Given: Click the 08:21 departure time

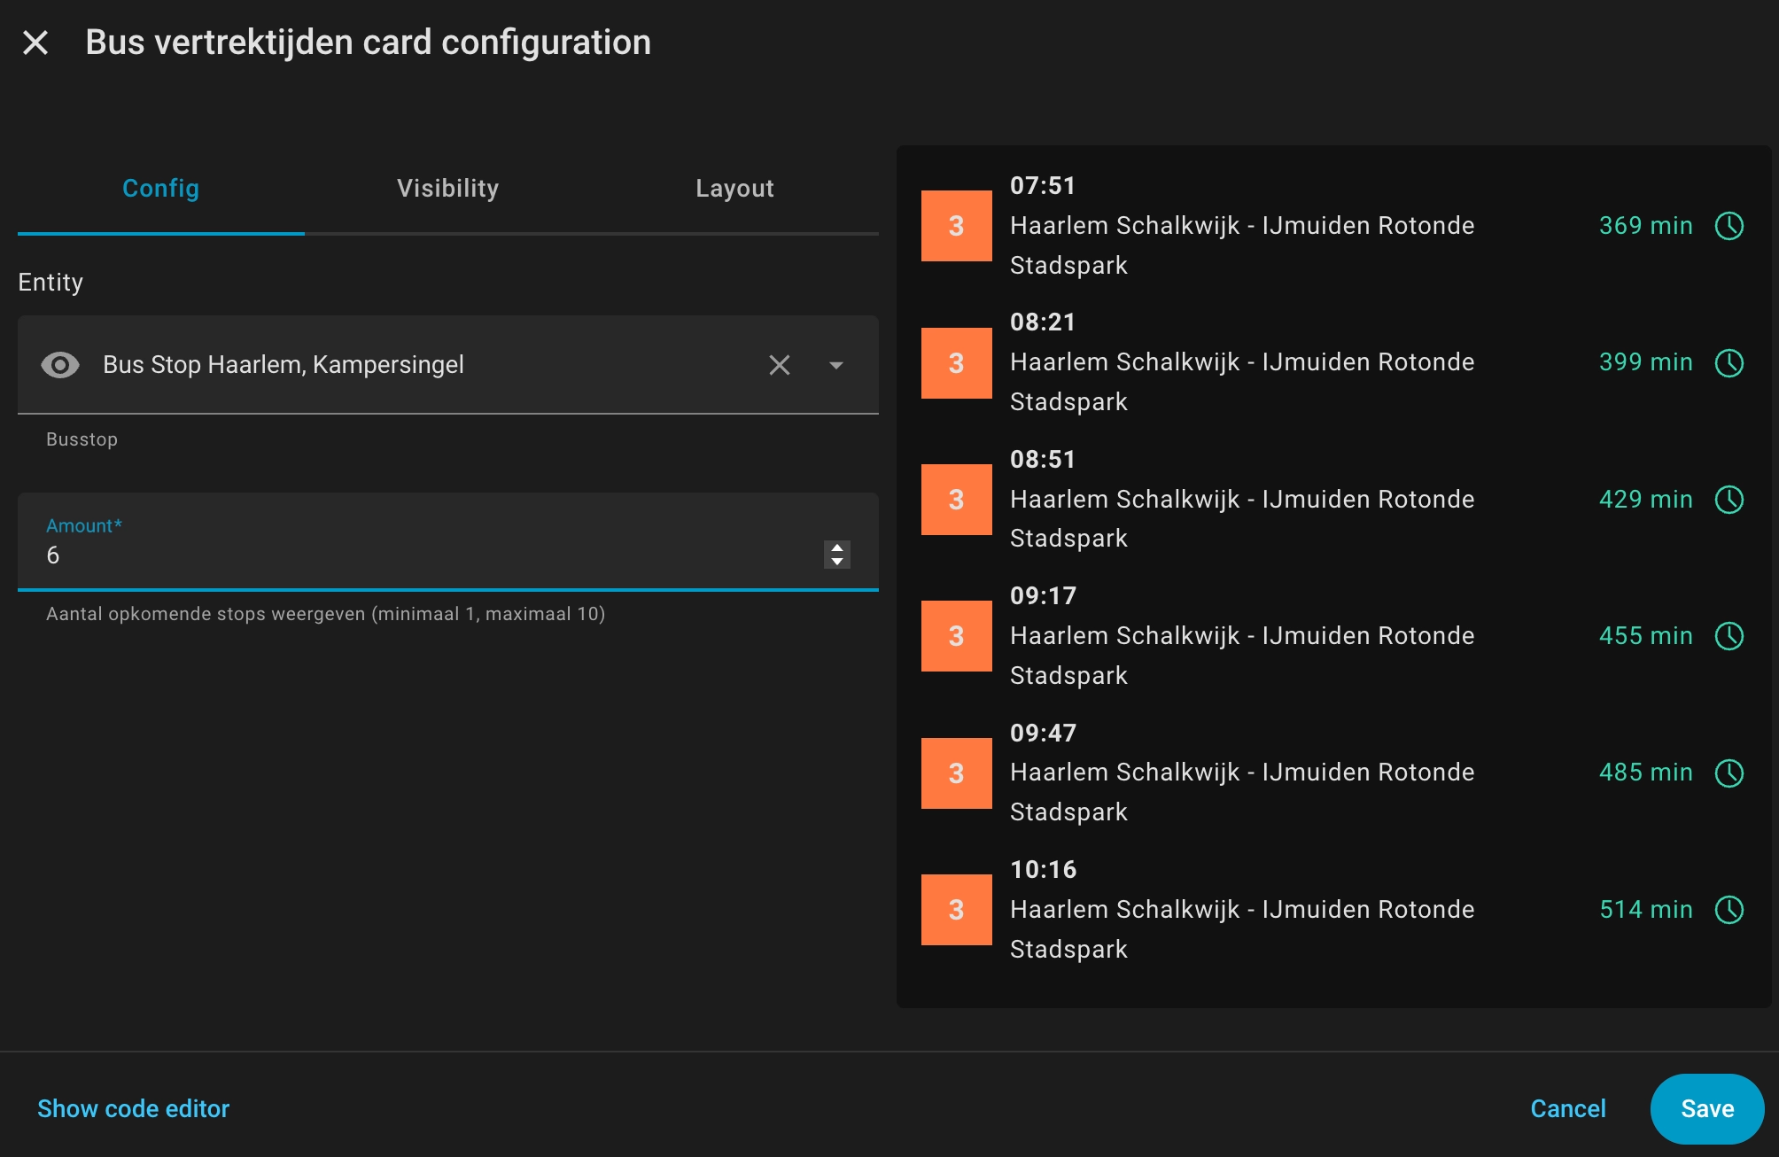Looking at the screenshot, I should (1043, 322).
